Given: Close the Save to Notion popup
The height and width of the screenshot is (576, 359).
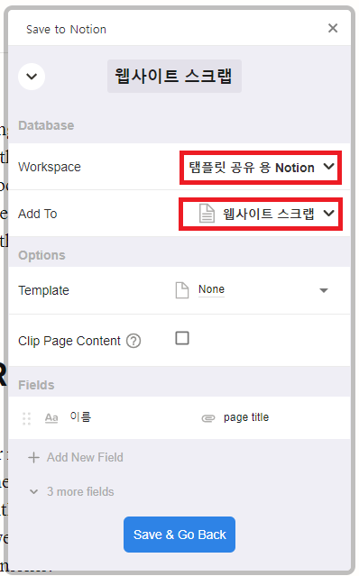Looking at the screenshot, I should click(333, 28).
